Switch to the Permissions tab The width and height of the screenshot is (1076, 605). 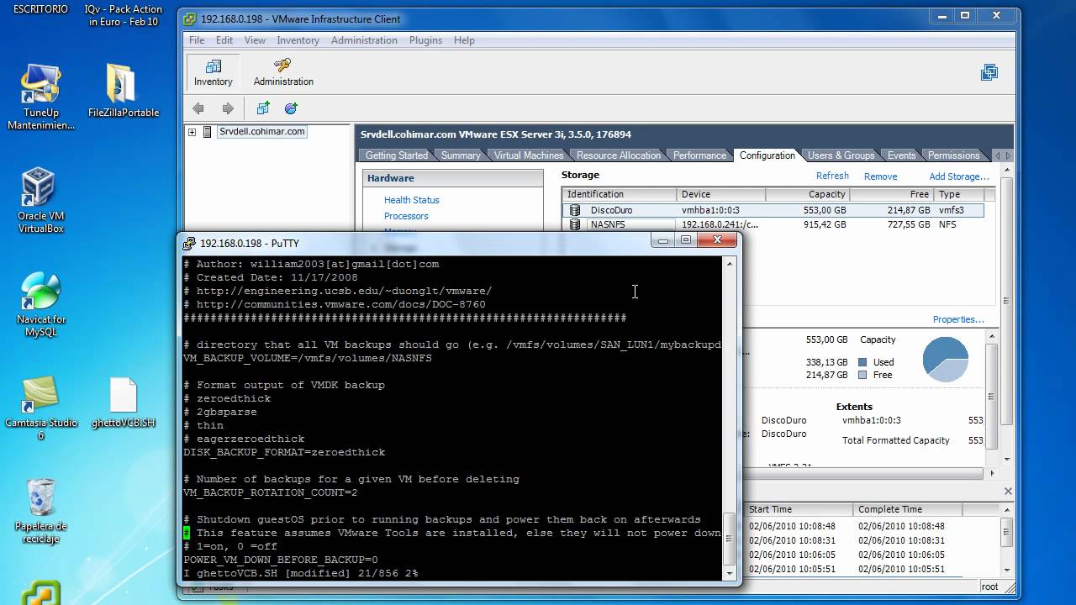click(x=953, y=155)
